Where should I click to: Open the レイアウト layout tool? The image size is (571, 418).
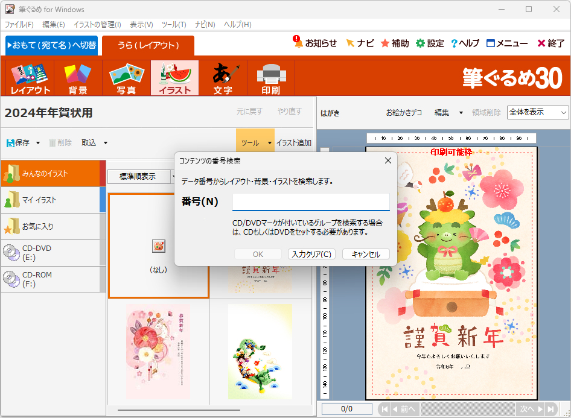click(30, 78)
